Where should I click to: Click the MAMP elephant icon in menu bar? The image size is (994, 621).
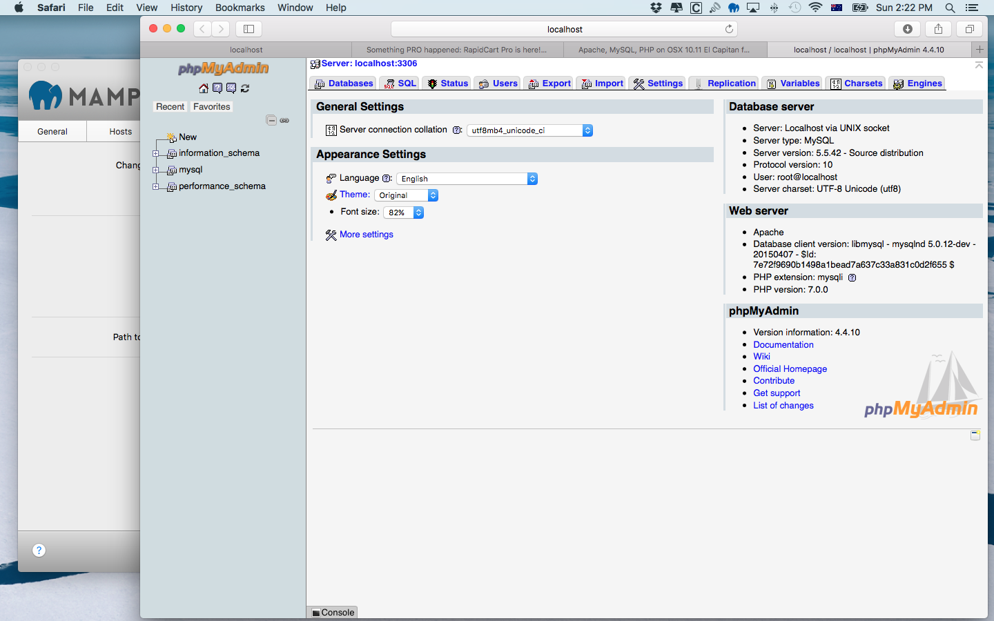coord(734,8)
